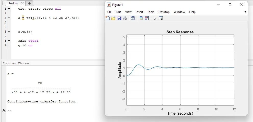Image resolution: width=253 pixels, height=122 pixels.
Task: Expand the figure toolbar overflow arrow
Action: point(246,12)
